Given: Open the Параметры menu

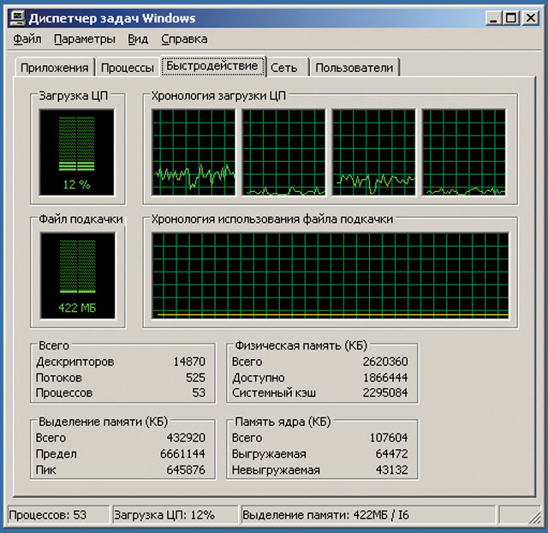Looking at the screenshot, I should (85, 39).
